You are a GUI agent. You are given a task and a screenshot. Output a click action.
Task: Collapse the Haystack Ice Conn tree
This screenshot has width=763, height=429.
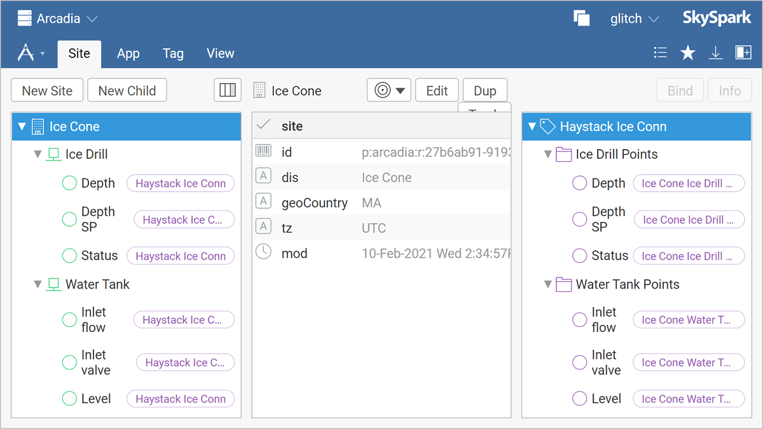click(x=532, y=127)
